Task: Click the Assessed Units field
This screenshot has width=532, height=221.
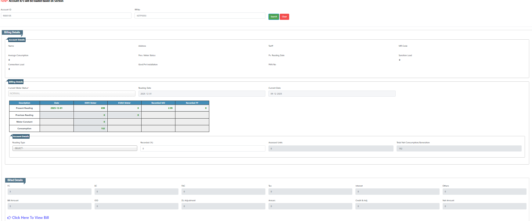Action: point(331,148)
